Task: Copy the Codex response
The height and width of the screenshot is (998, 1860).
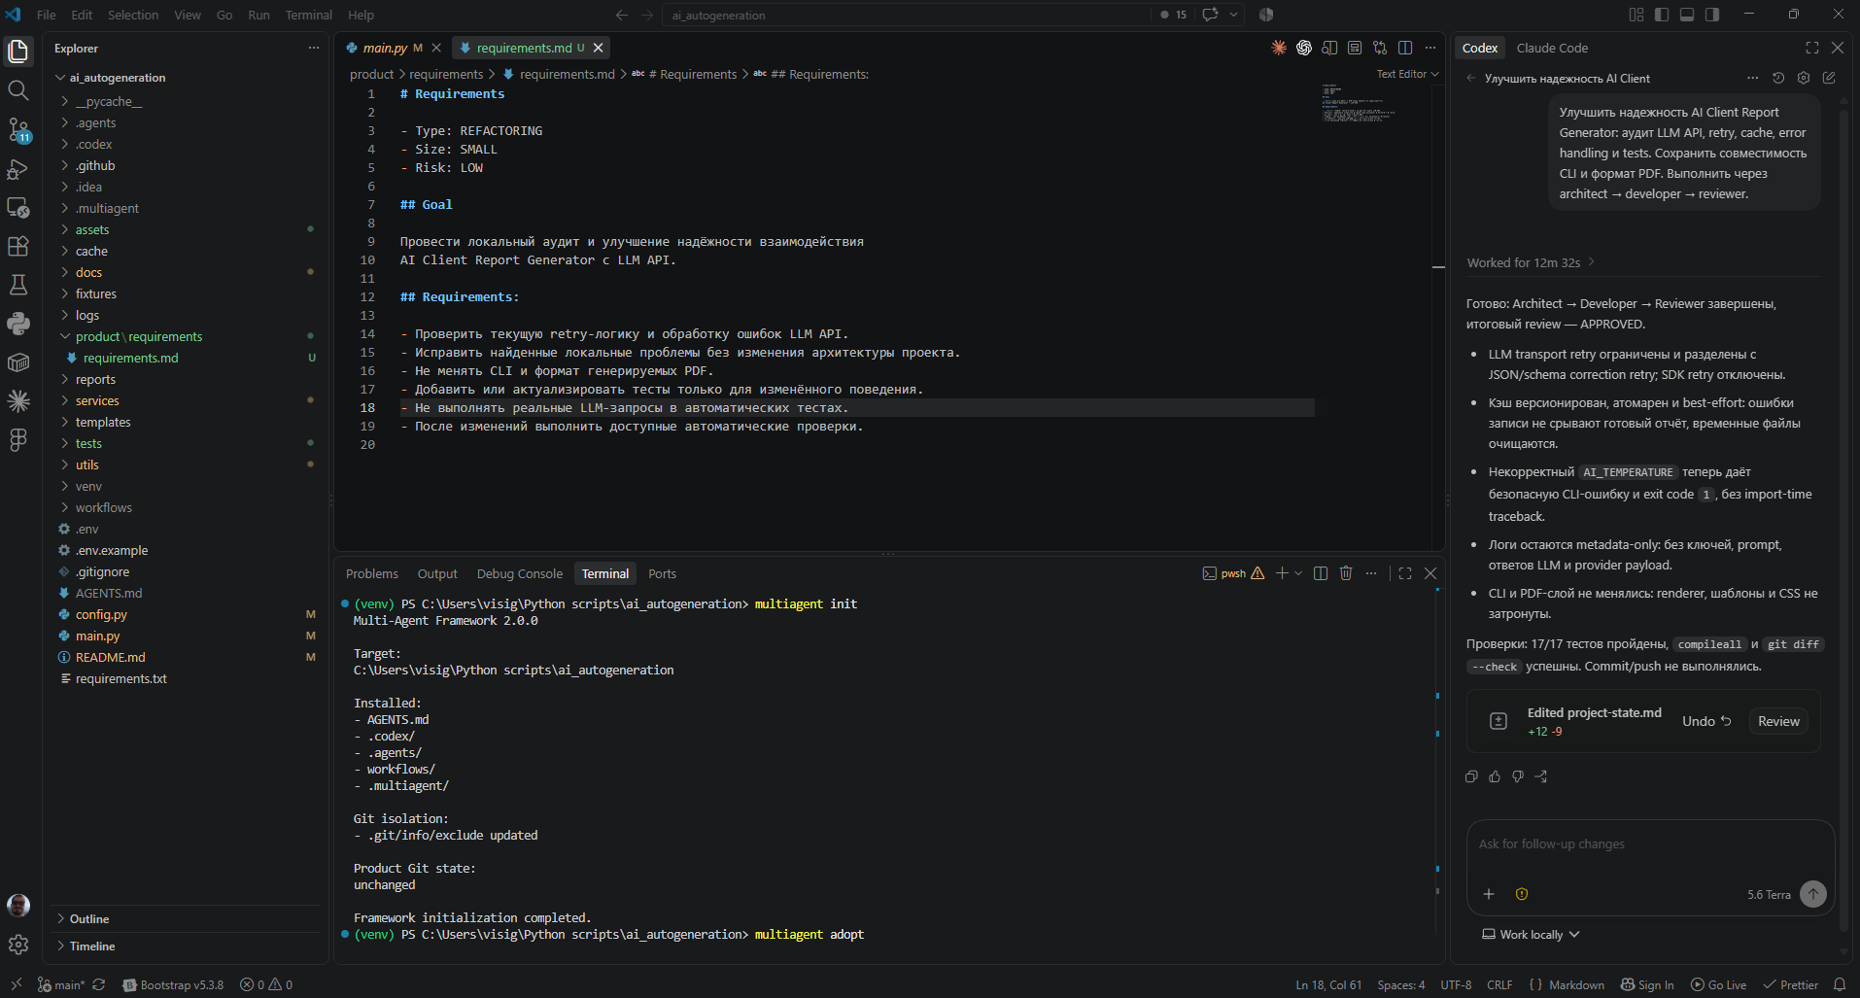Action: point(1471,776)
